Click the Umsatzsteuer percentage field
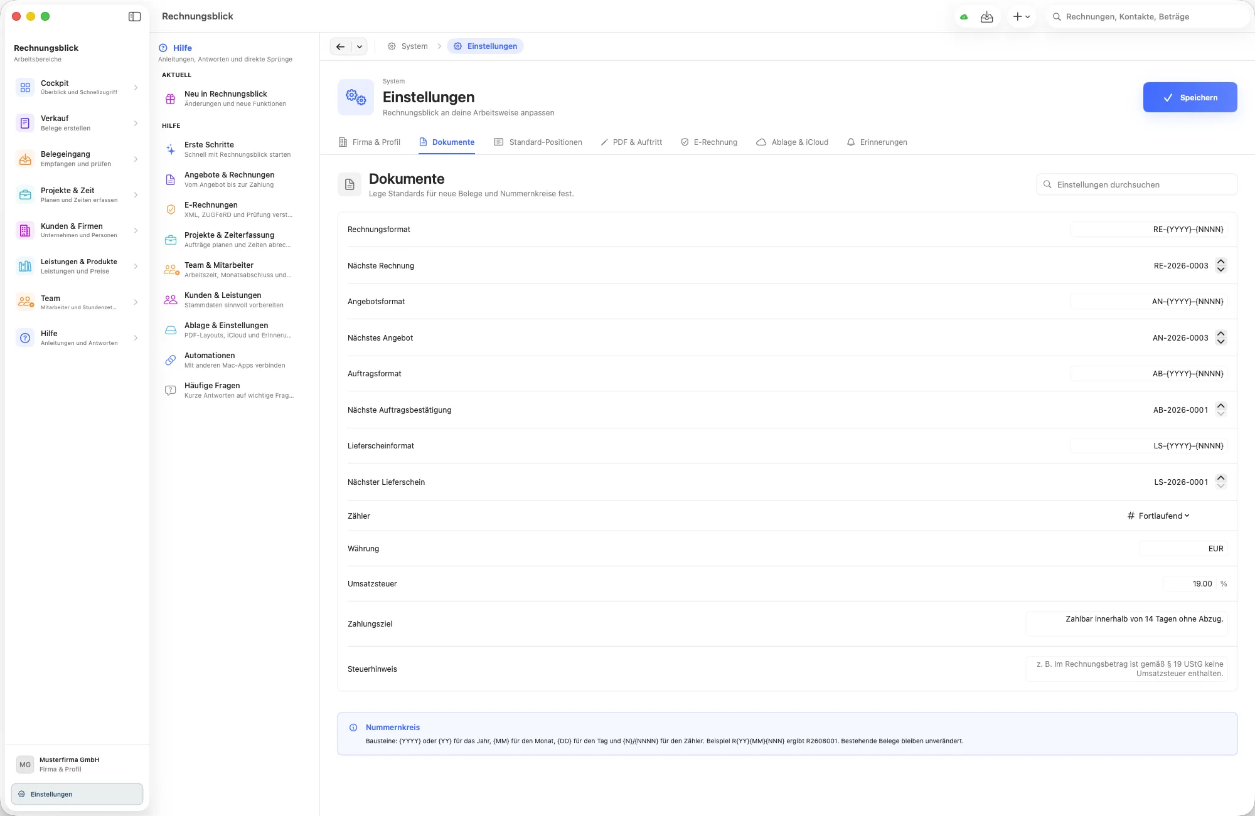 1190,584
